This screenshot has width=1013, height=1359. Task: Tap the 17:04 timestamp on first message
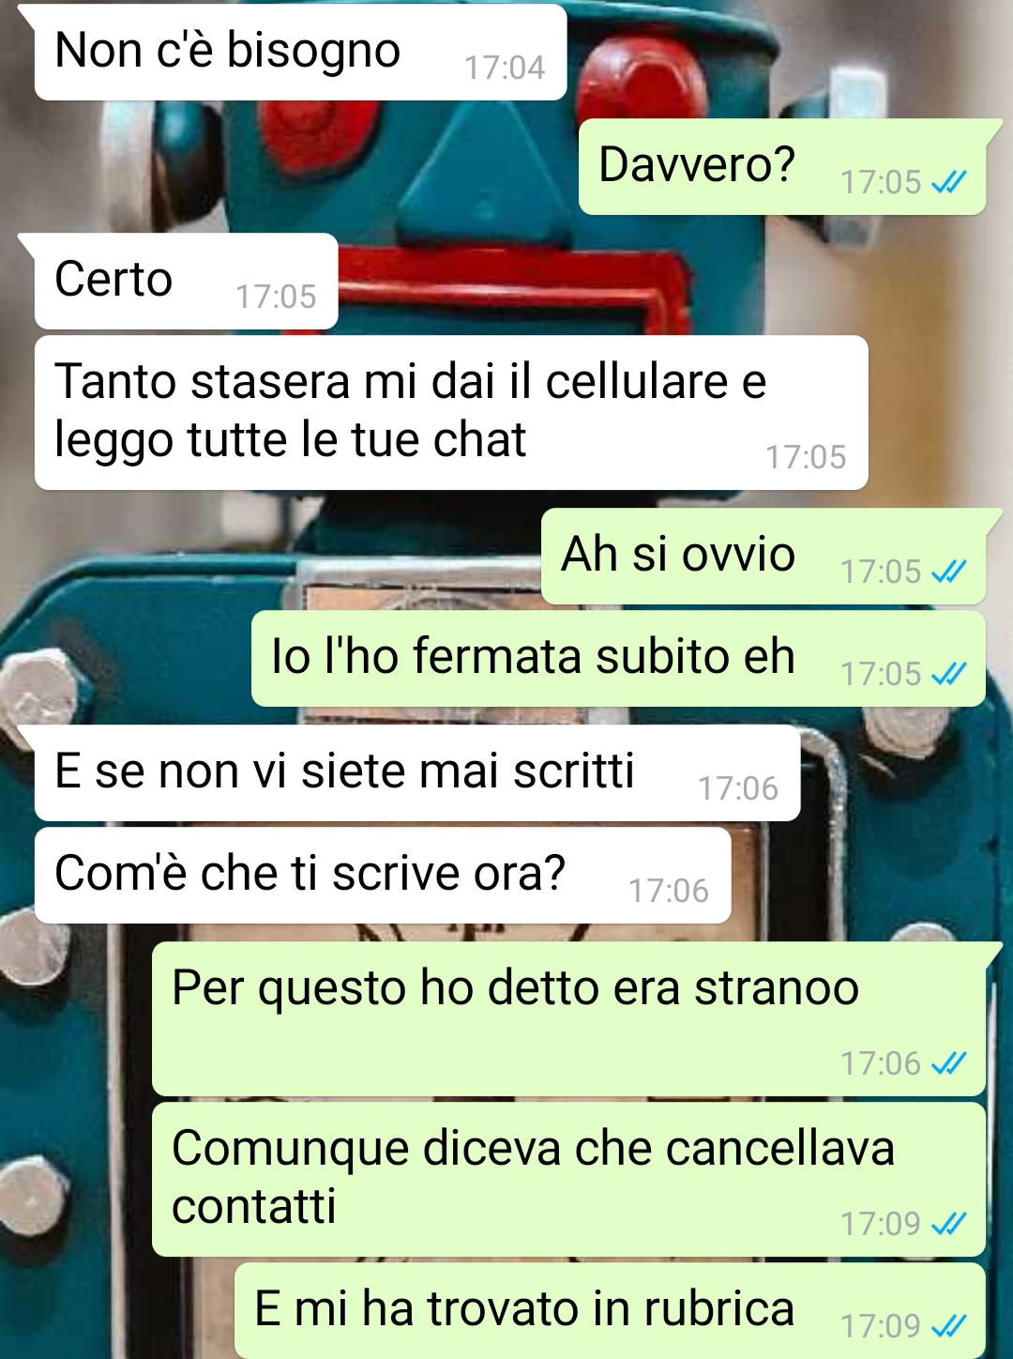point(505,68)
